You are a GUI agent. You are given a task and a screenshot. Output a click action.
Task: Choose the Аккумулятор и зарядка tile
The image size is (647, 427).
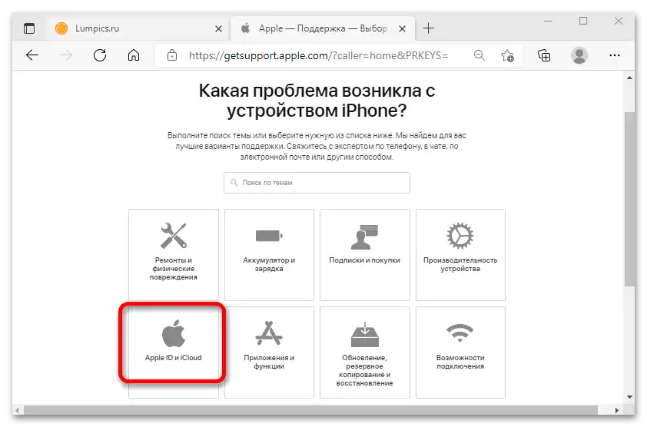tap(269, 255)
